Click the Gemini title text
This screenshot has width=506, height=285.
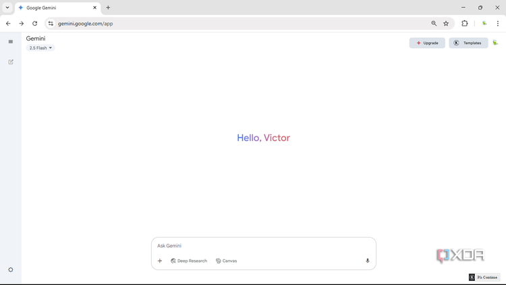[36, 38]
